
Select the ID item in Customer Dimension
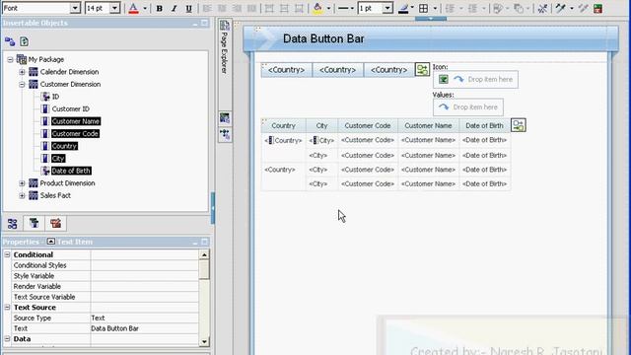pos(55,97)
